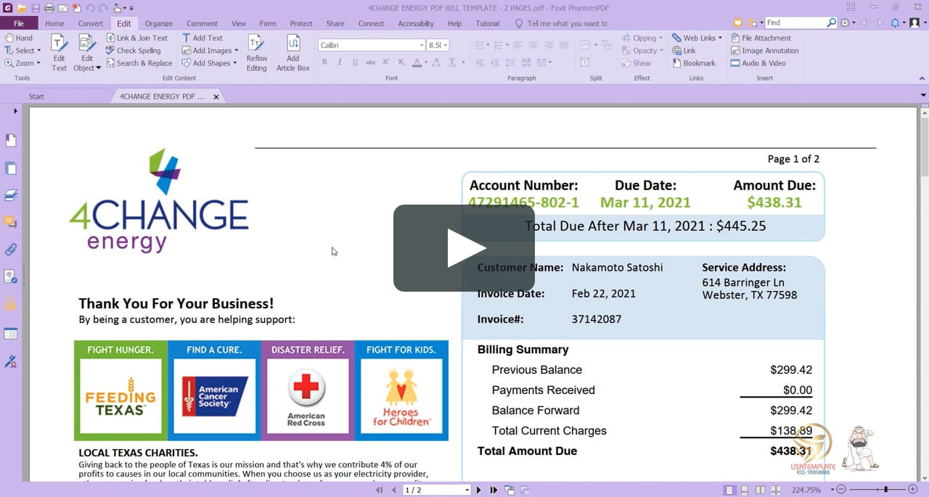Toggle strikethrough formatting
Image resolution: width=929 pixels, height=497 pixels.
[371, 62]
